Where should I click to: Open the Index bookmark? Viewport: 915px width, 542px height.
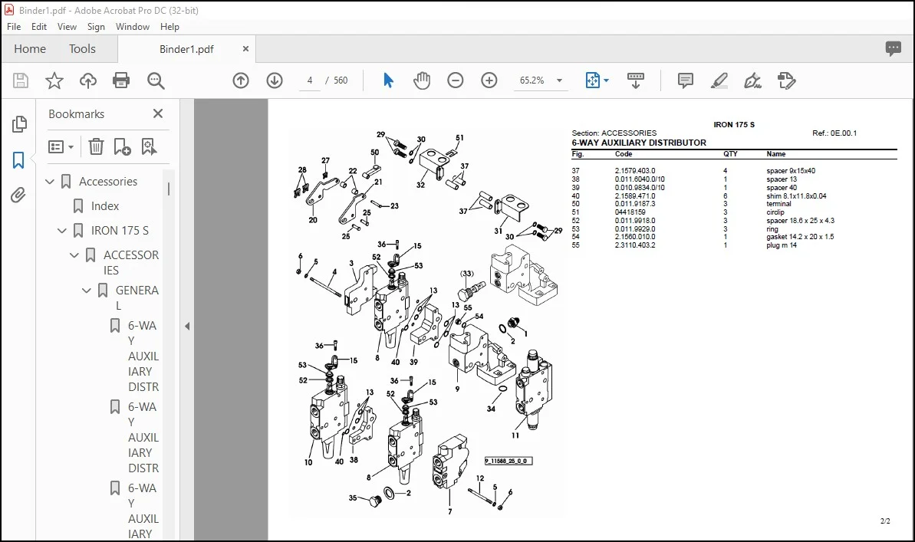click(105, 206)
